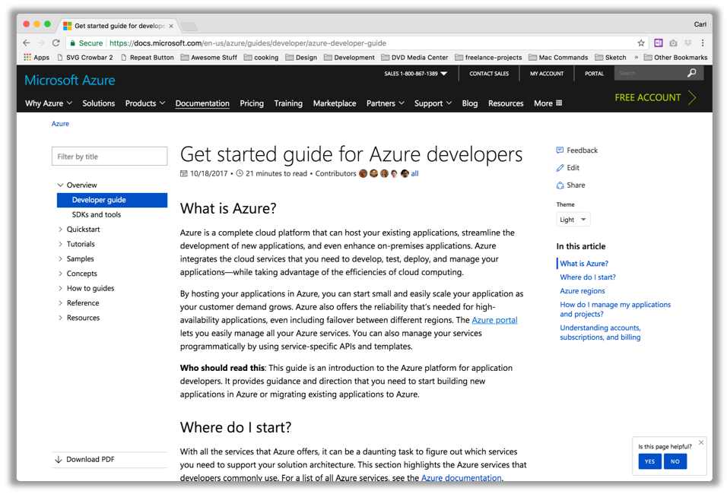Answer NO to page helpful prompt
Viewport: 727px width, 494px height.
[x=675, y=461]
